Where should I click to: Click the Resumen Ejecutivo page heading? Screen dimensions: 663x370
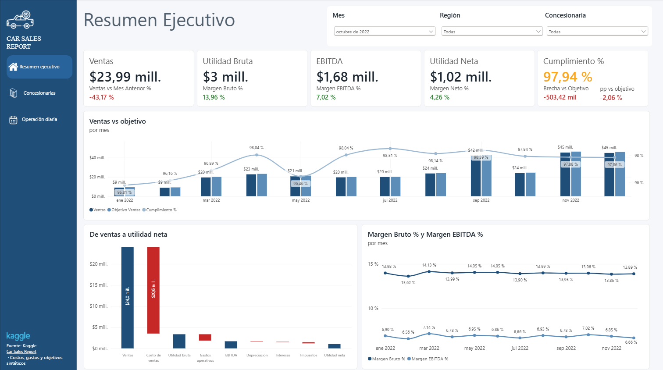coord(159,20)
